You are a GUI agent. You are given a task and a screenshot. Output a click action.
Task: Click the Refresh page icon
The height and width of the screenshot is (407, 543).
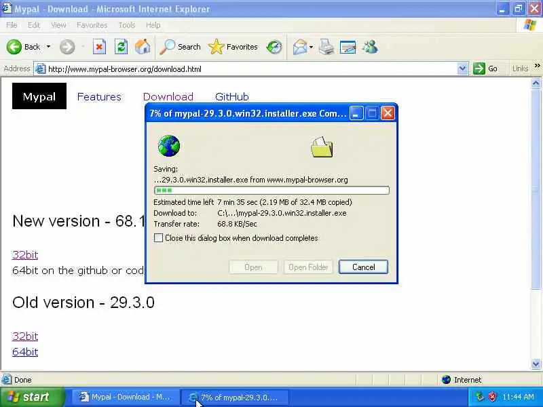[x=121, y=47]
